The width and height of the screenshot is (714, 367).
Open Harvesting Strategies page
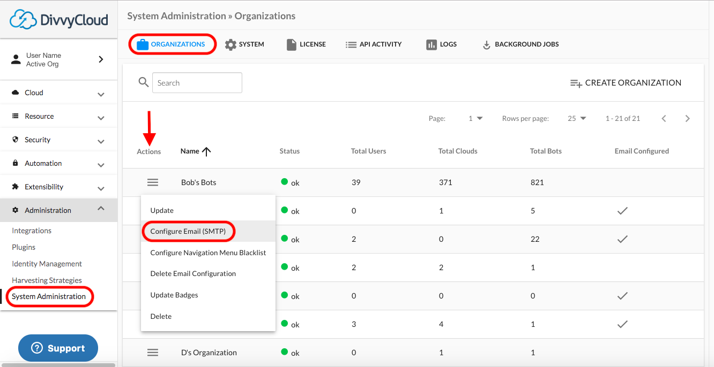[x=47, y=280]
